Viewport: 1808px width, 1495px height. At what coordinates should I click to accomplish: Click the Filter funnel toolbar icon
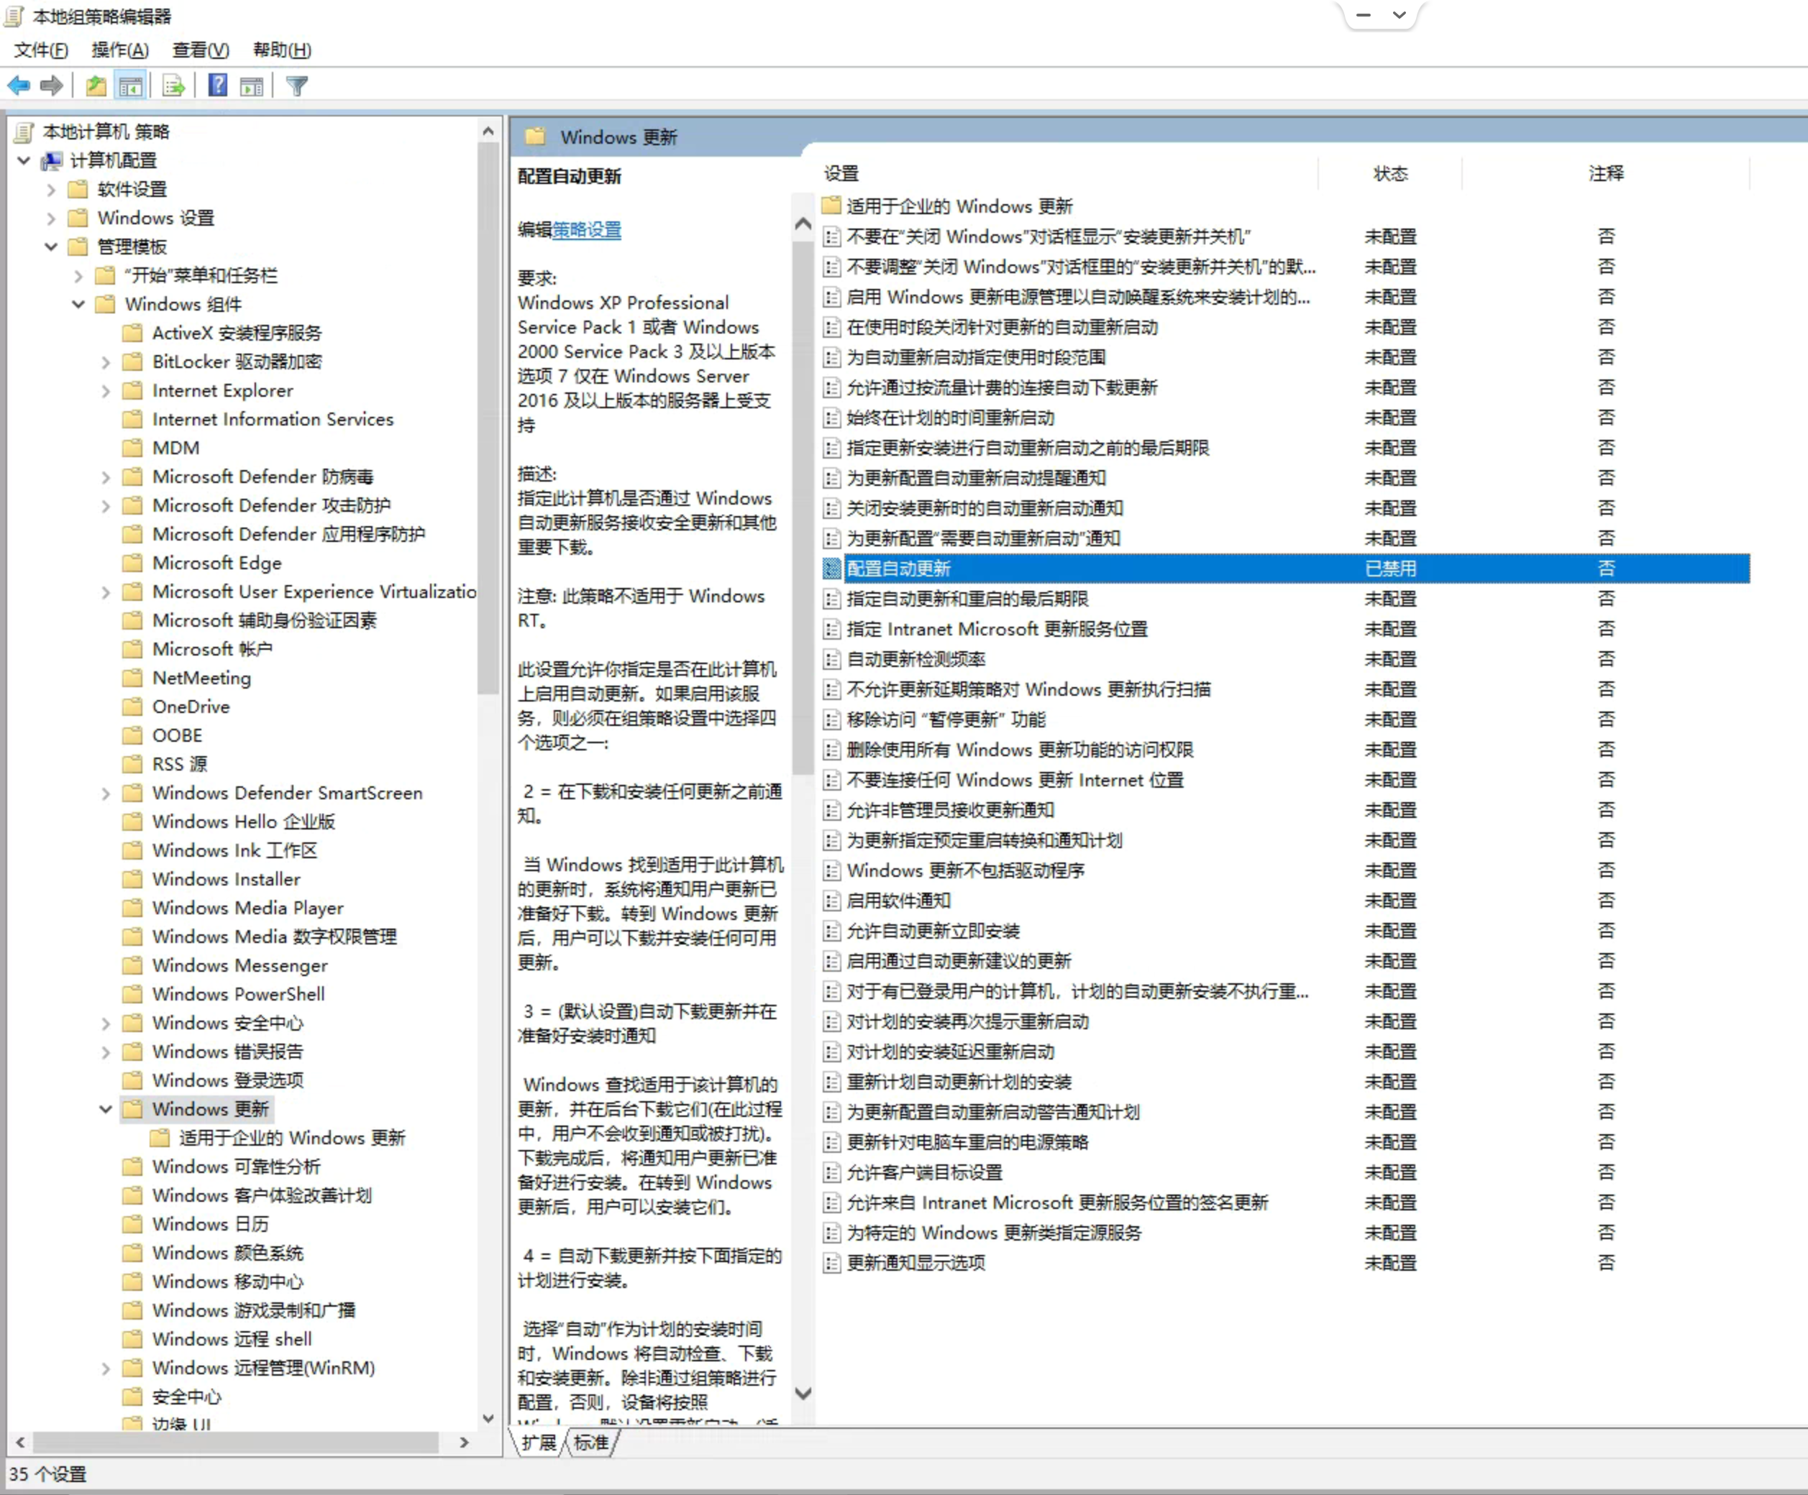point(296,86)
